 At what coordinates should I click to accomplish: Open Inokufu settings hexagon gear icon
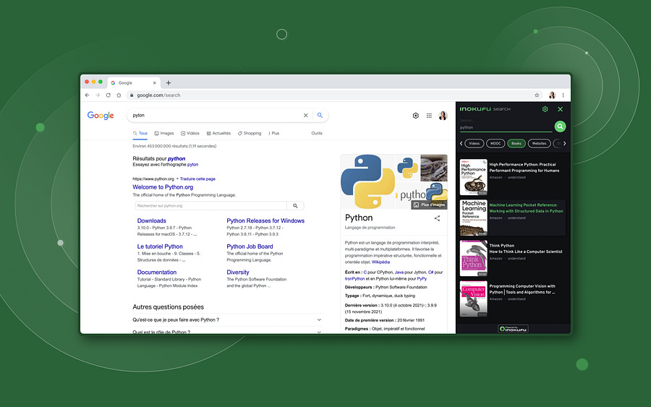click(x=545, y=109)
